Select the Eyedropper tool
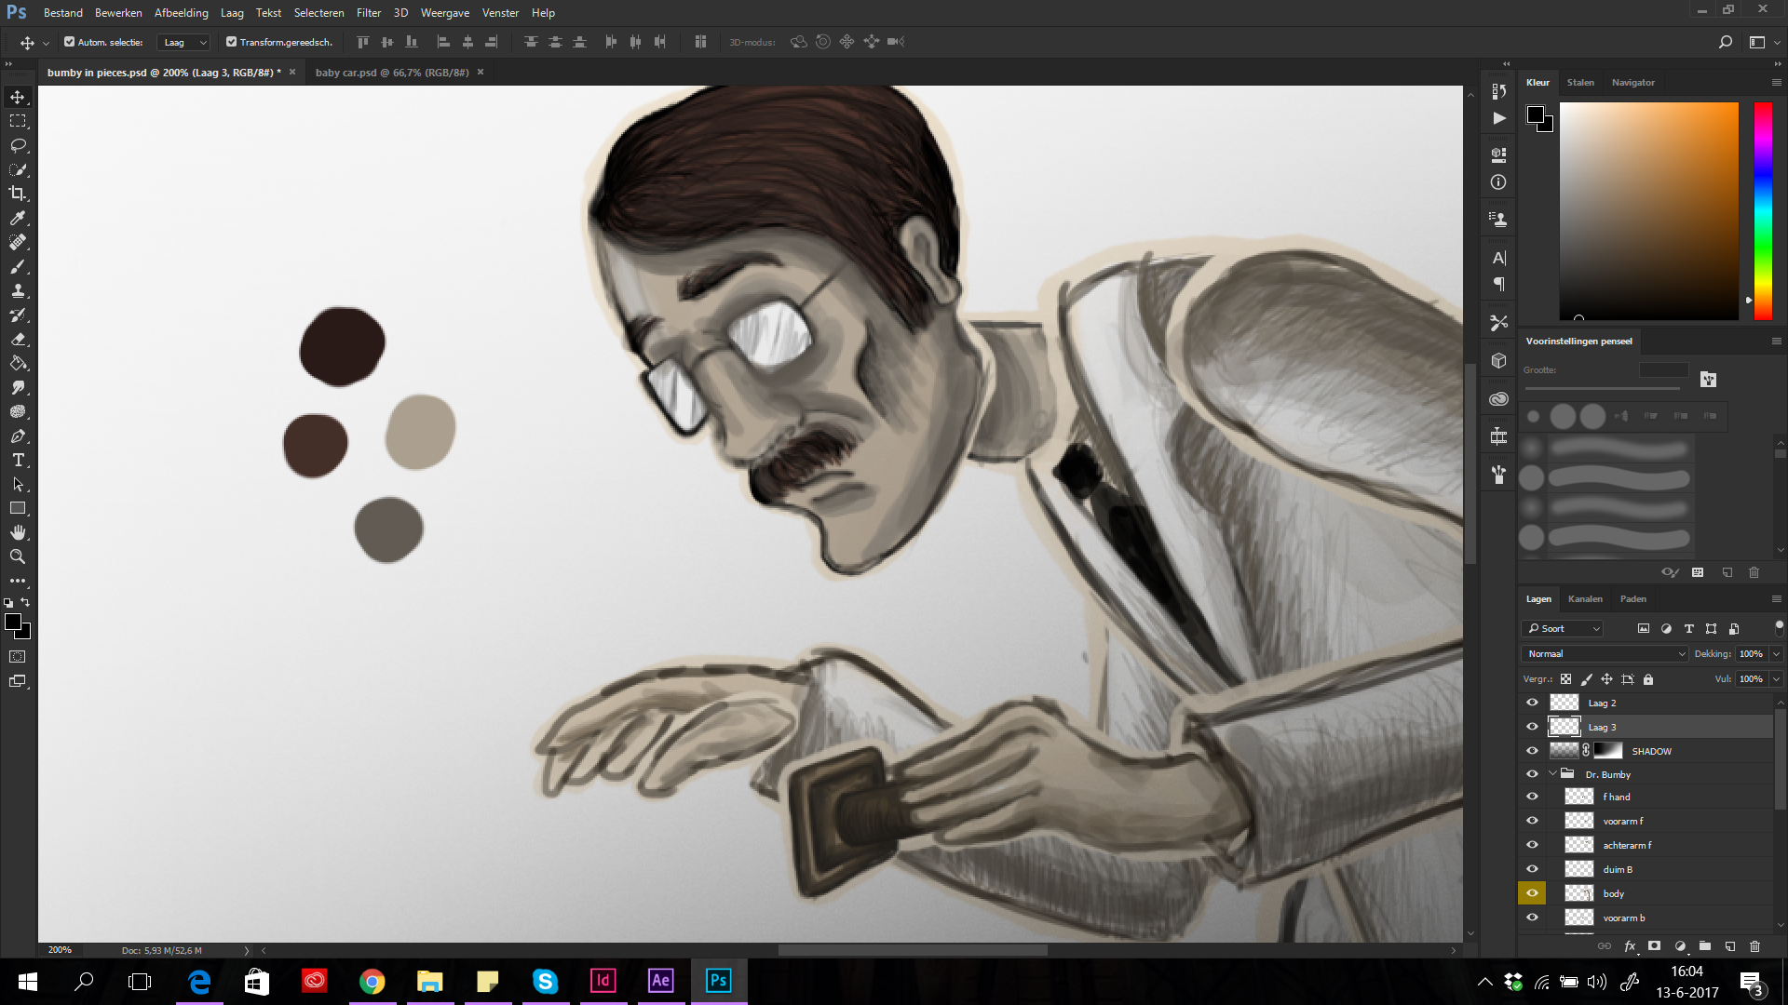This screenshot has height=1005, width=1788. [x=18, y=218]
